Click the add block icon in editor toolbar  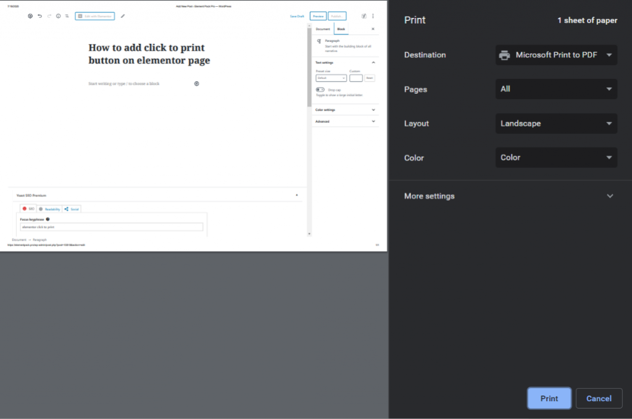[x=30, y=16]
